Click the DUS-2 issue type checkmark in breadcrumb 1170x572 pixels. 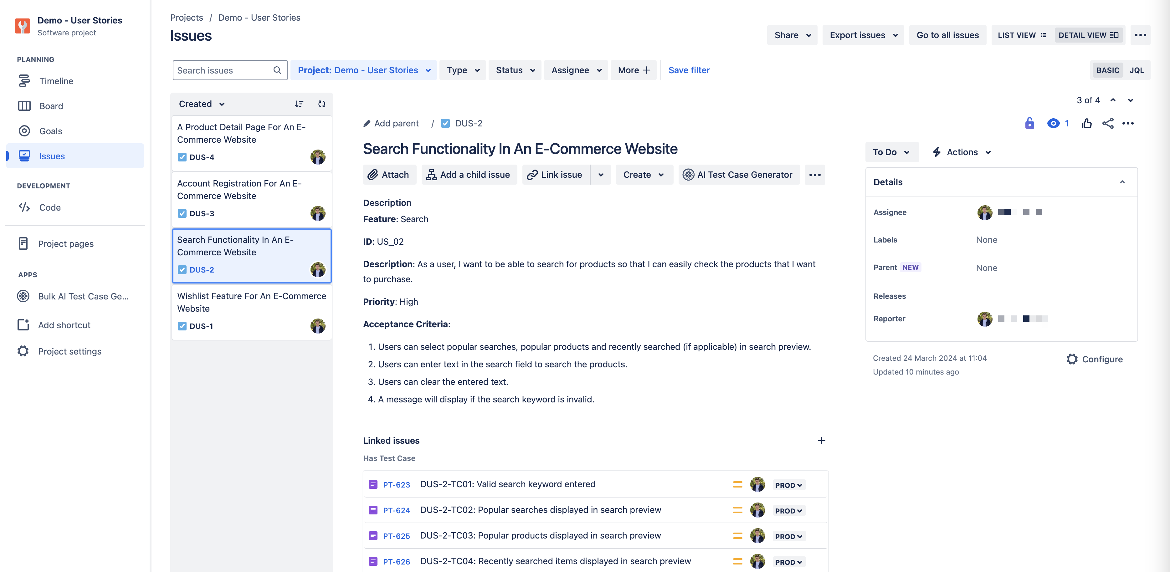pyautogui.click(x=446, y=123)
